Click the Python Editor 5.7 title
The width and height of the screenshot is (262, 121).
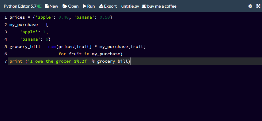pyautogui.click(x=20, y=6)
